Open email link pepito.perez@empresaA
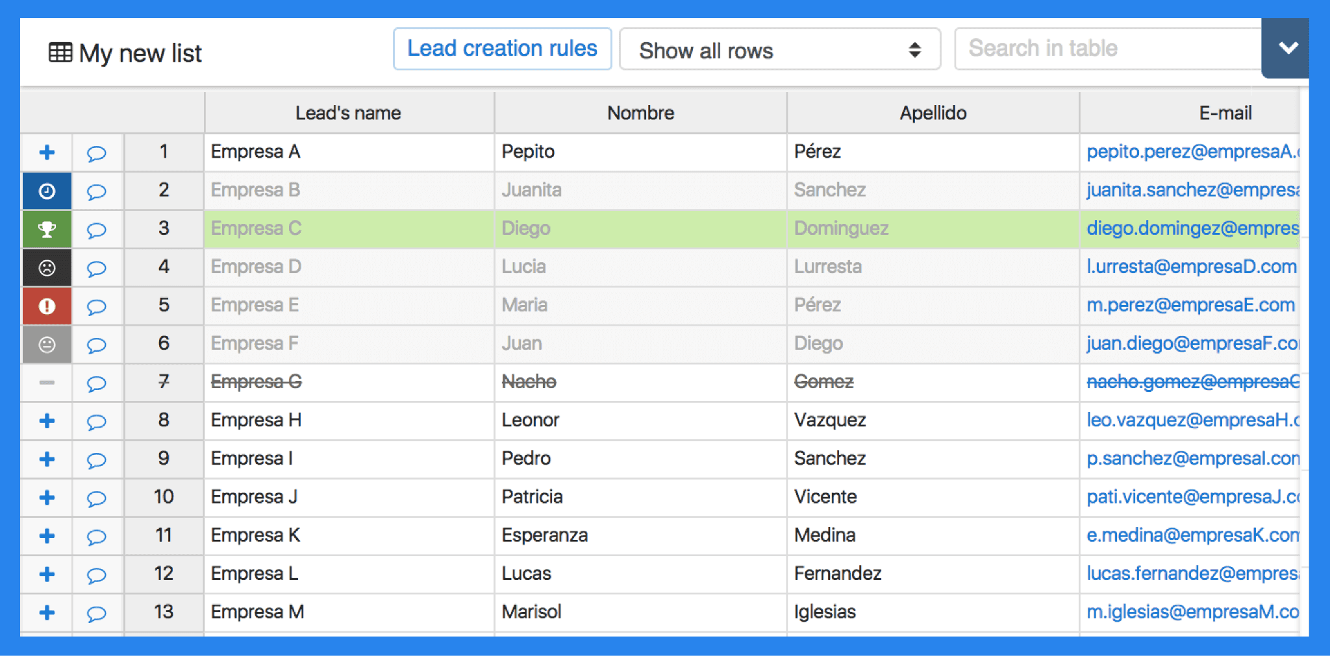The height and width of the screenshot is (656, 1330). (1193, 152)
